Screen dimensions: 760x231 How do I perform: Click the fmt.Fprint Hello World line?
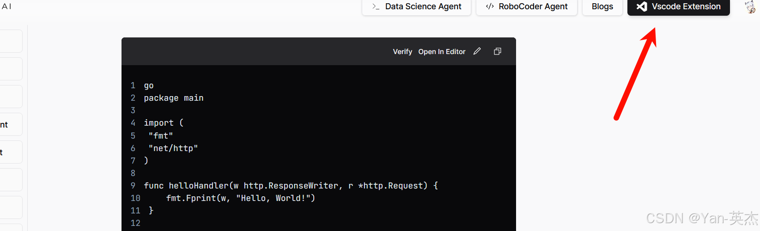click(x=241, y=198)
